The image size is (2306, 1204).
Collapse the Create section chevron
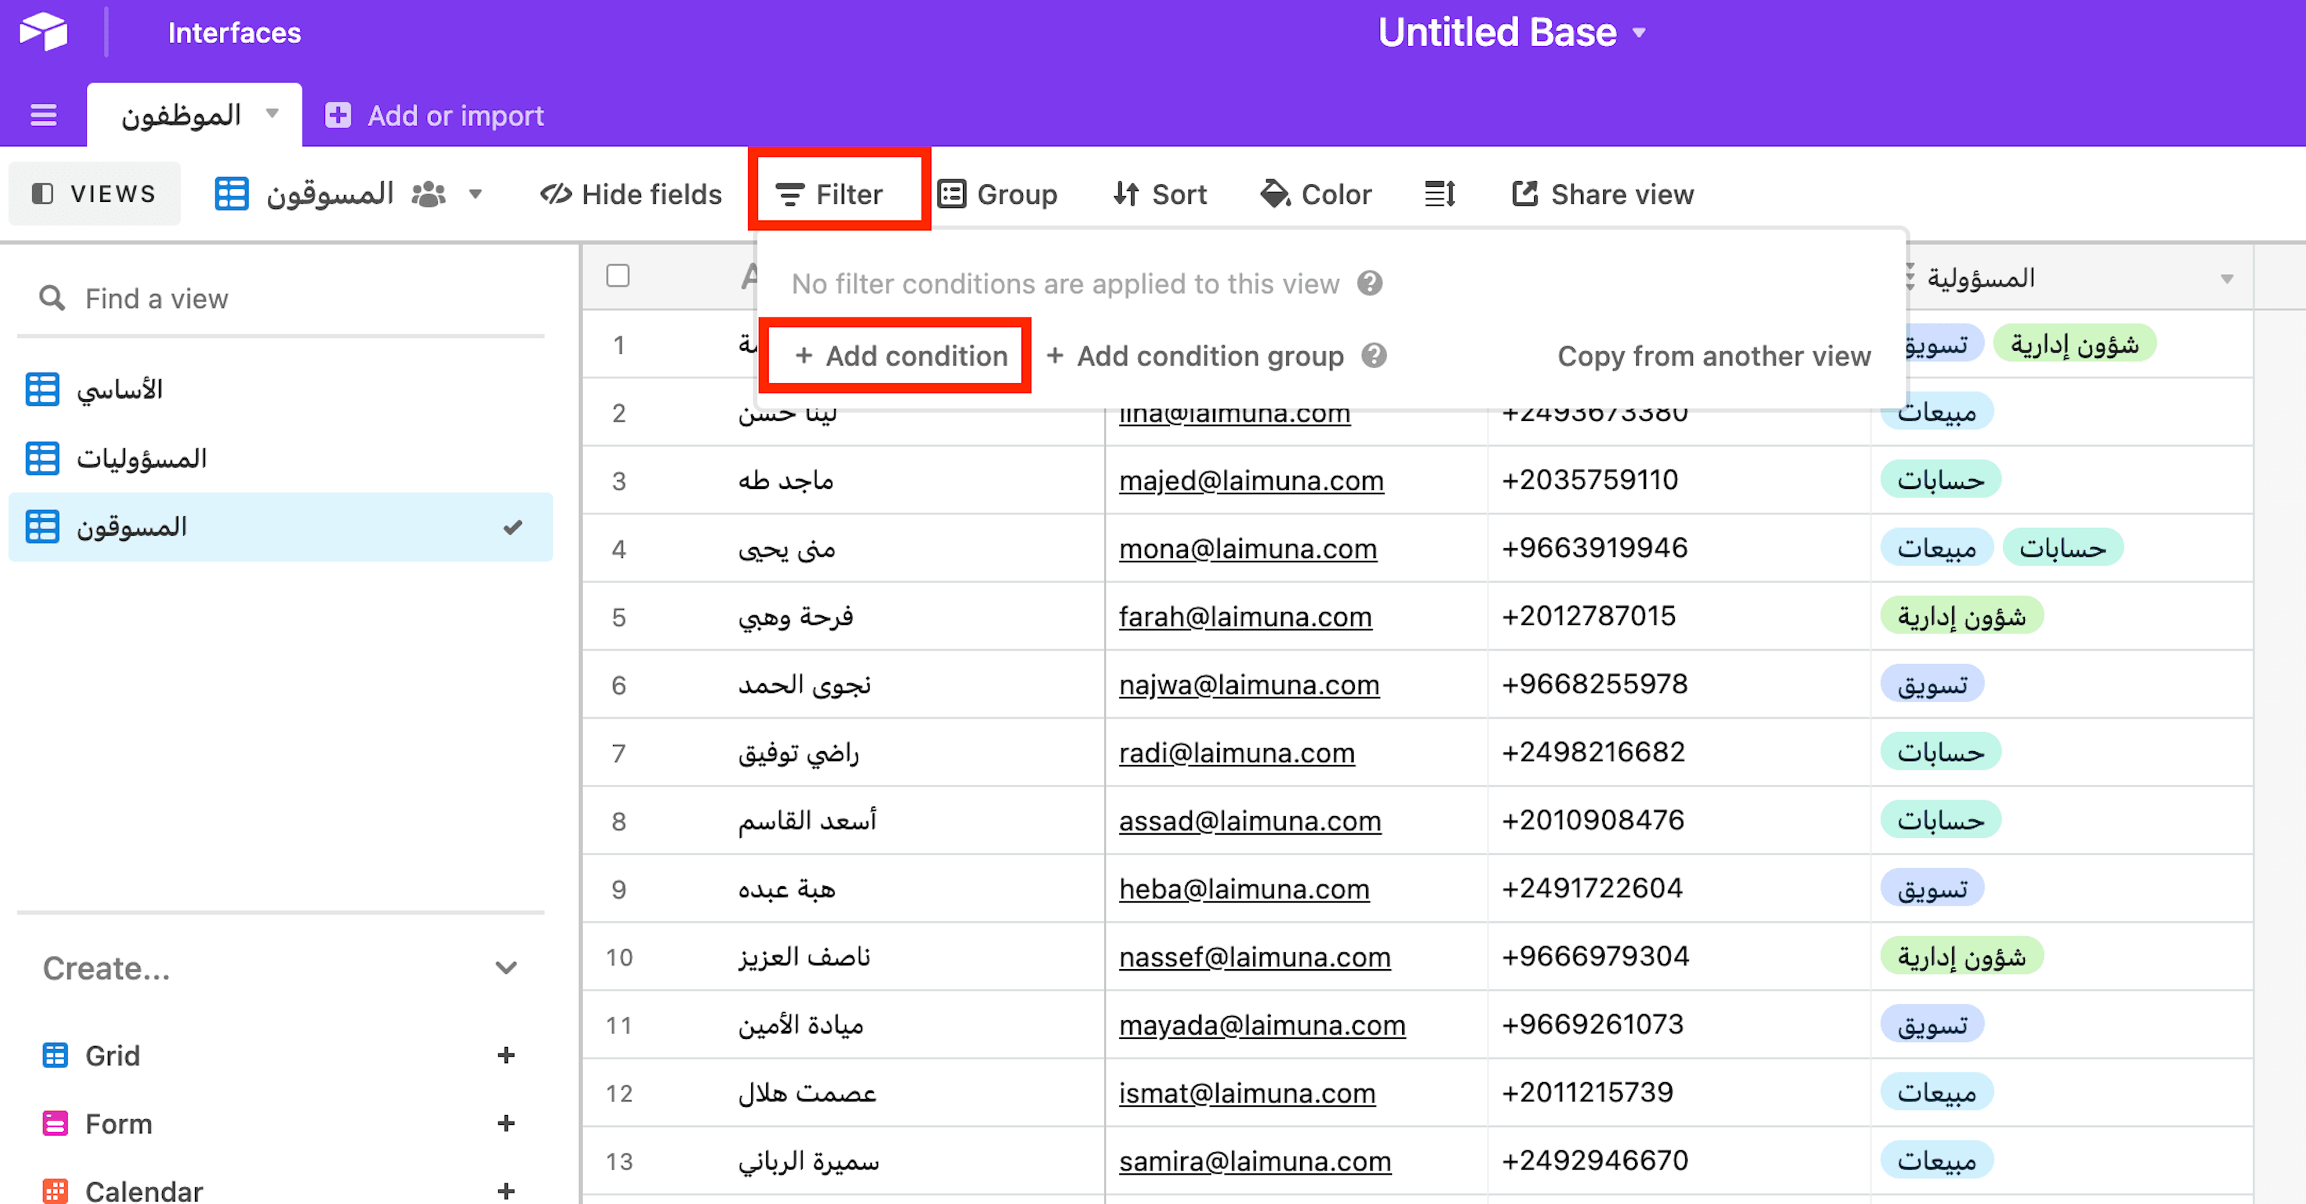pos(506,967)
